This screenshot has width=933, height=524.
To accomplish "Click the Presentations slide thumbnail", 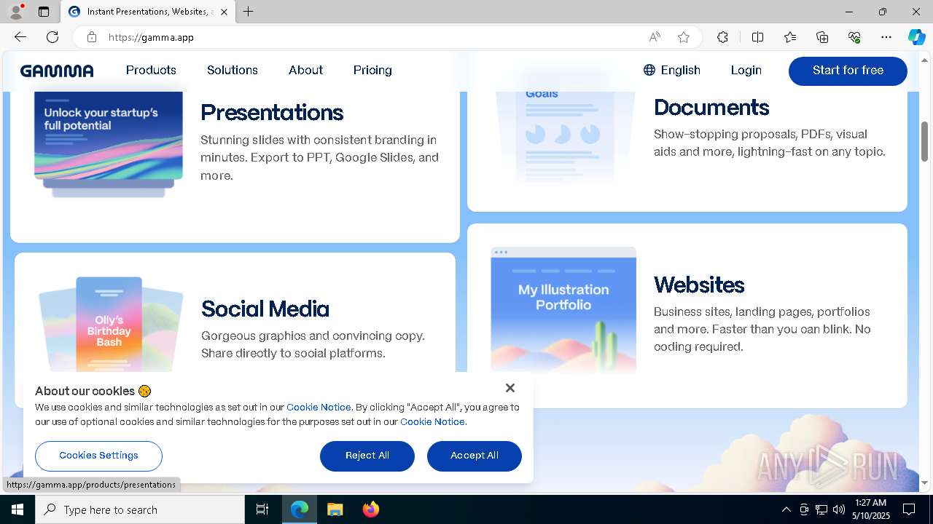I will coord(109,144).
